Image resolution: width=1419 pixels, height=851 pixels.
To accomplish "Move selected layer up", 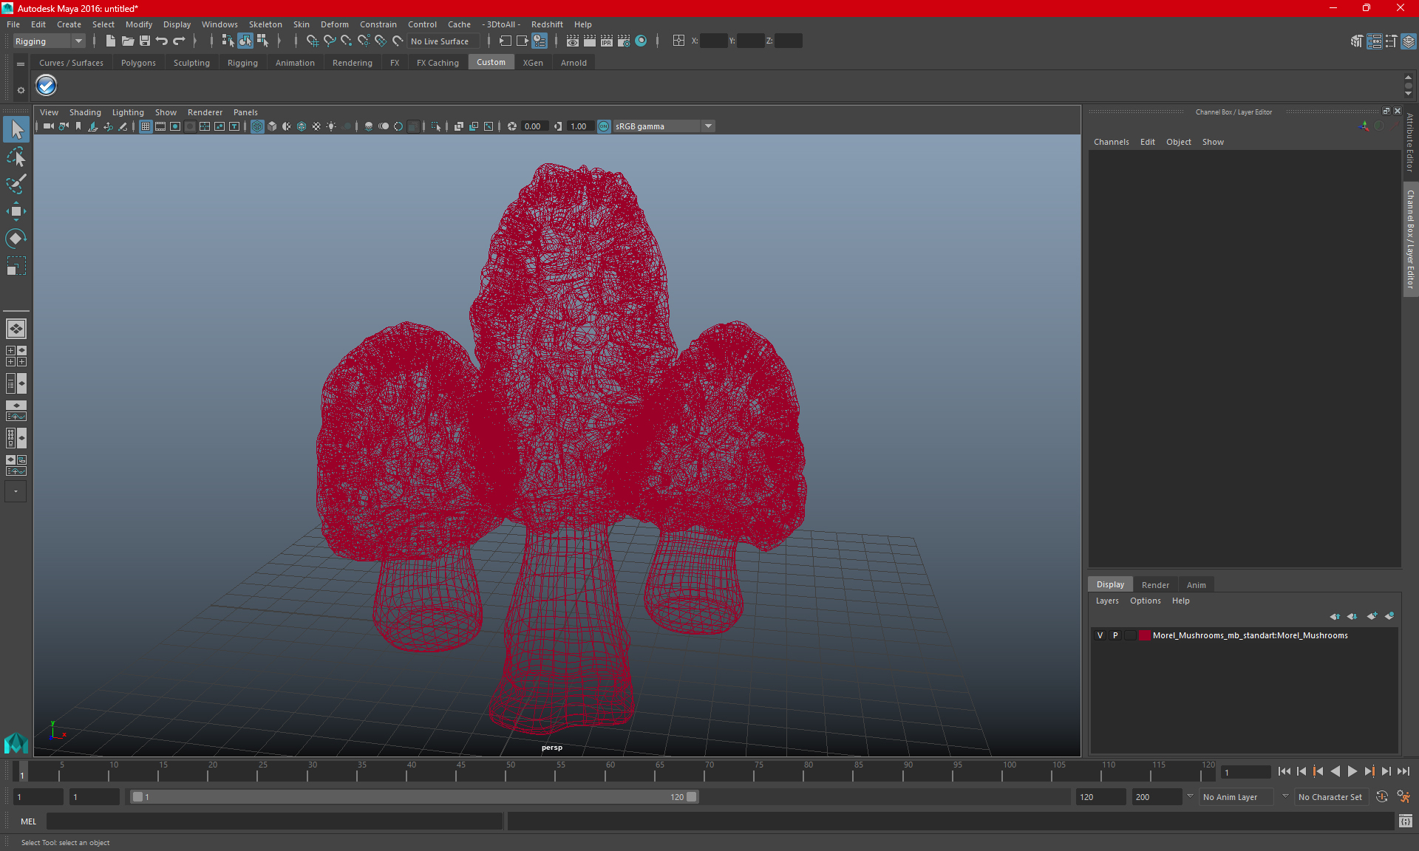I will tap(1335, 616).
